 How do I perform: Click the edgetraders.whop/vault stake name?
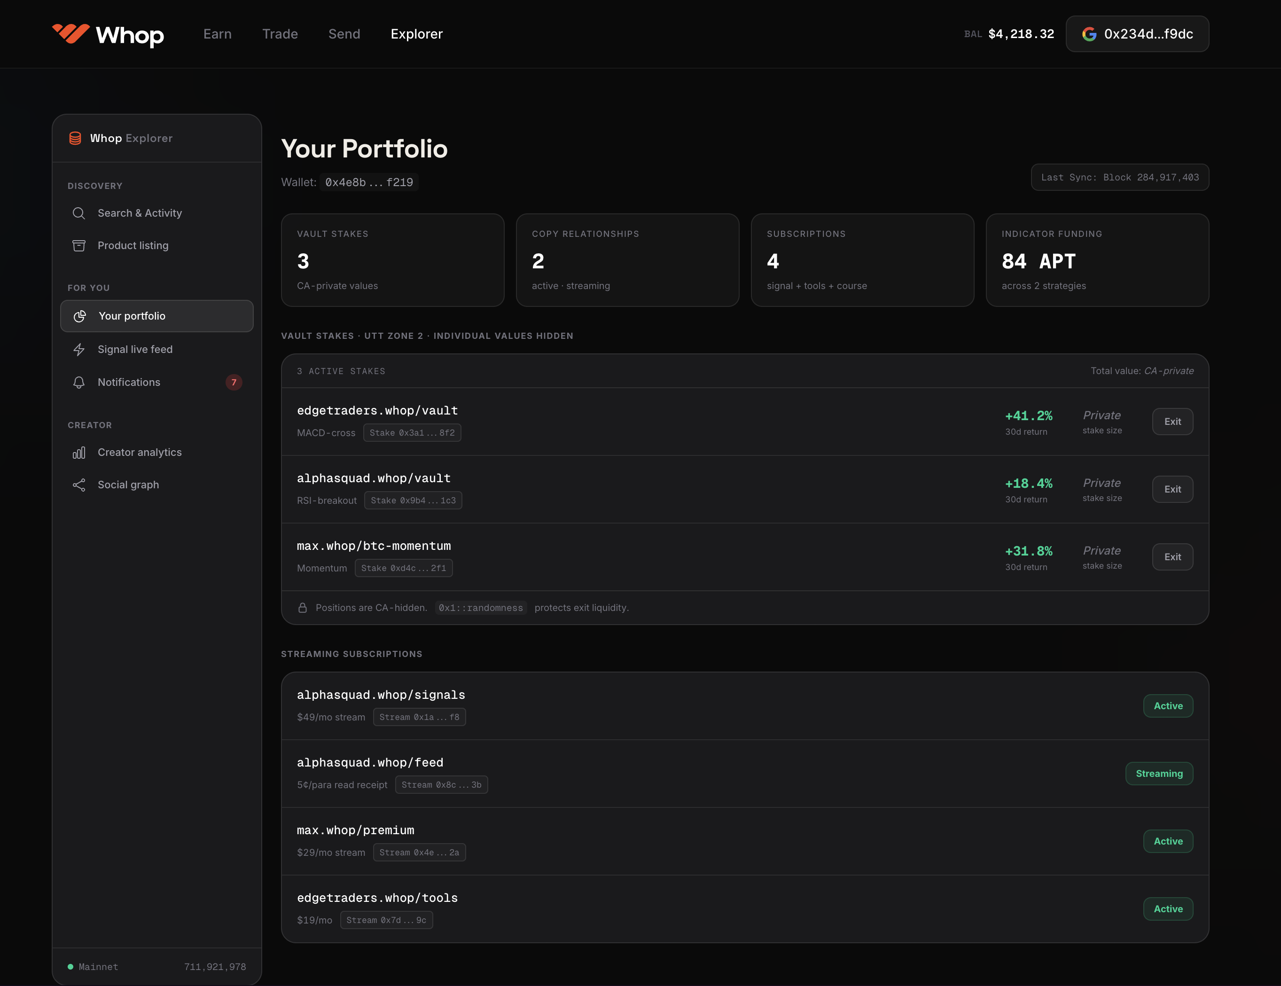click(x=377, y=411)
